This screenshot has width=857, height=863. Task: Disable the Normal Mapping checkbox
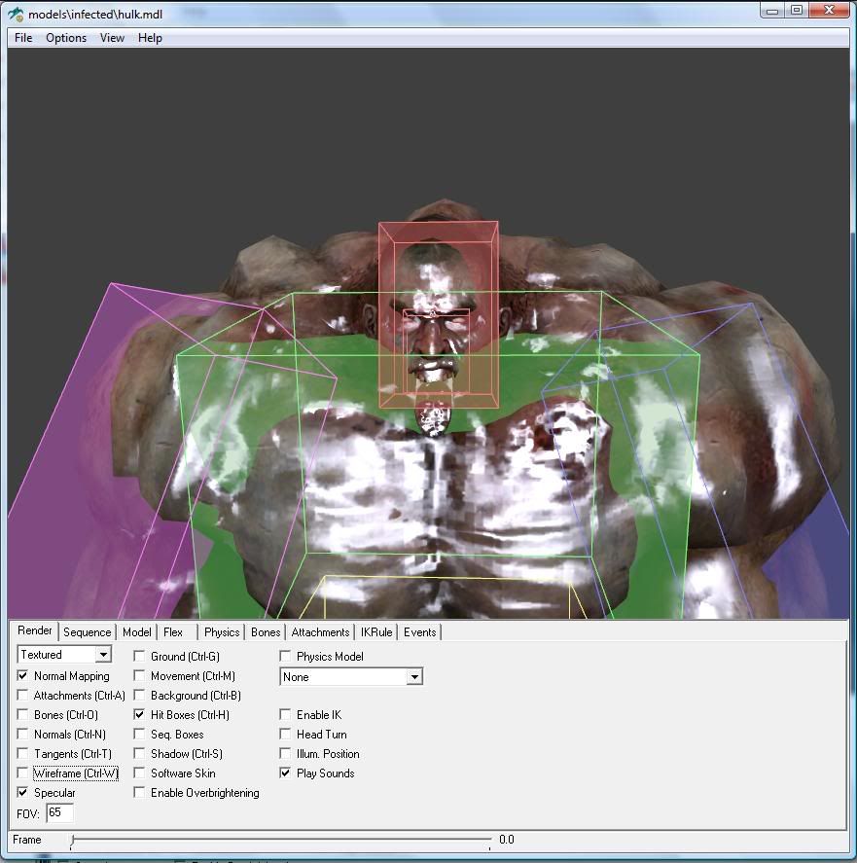pyautogui.click(x=22, y=676)
